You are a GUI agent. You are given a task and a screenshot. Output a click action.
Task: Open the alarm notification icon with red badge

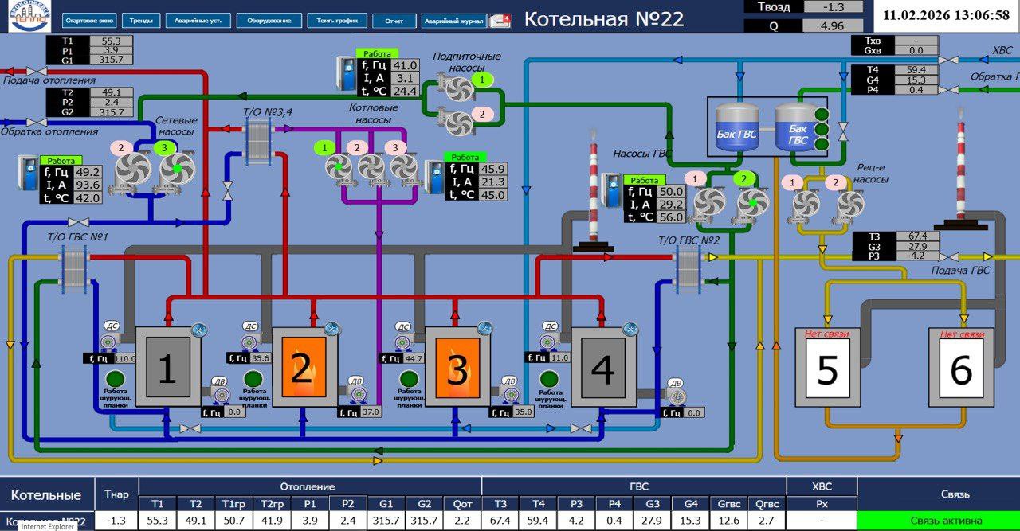click(500, 21)
